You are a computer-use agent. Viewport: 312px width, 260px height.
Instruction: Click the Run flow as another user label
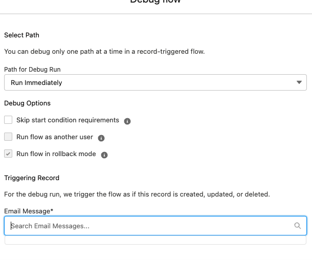click(x=55, y=137)
